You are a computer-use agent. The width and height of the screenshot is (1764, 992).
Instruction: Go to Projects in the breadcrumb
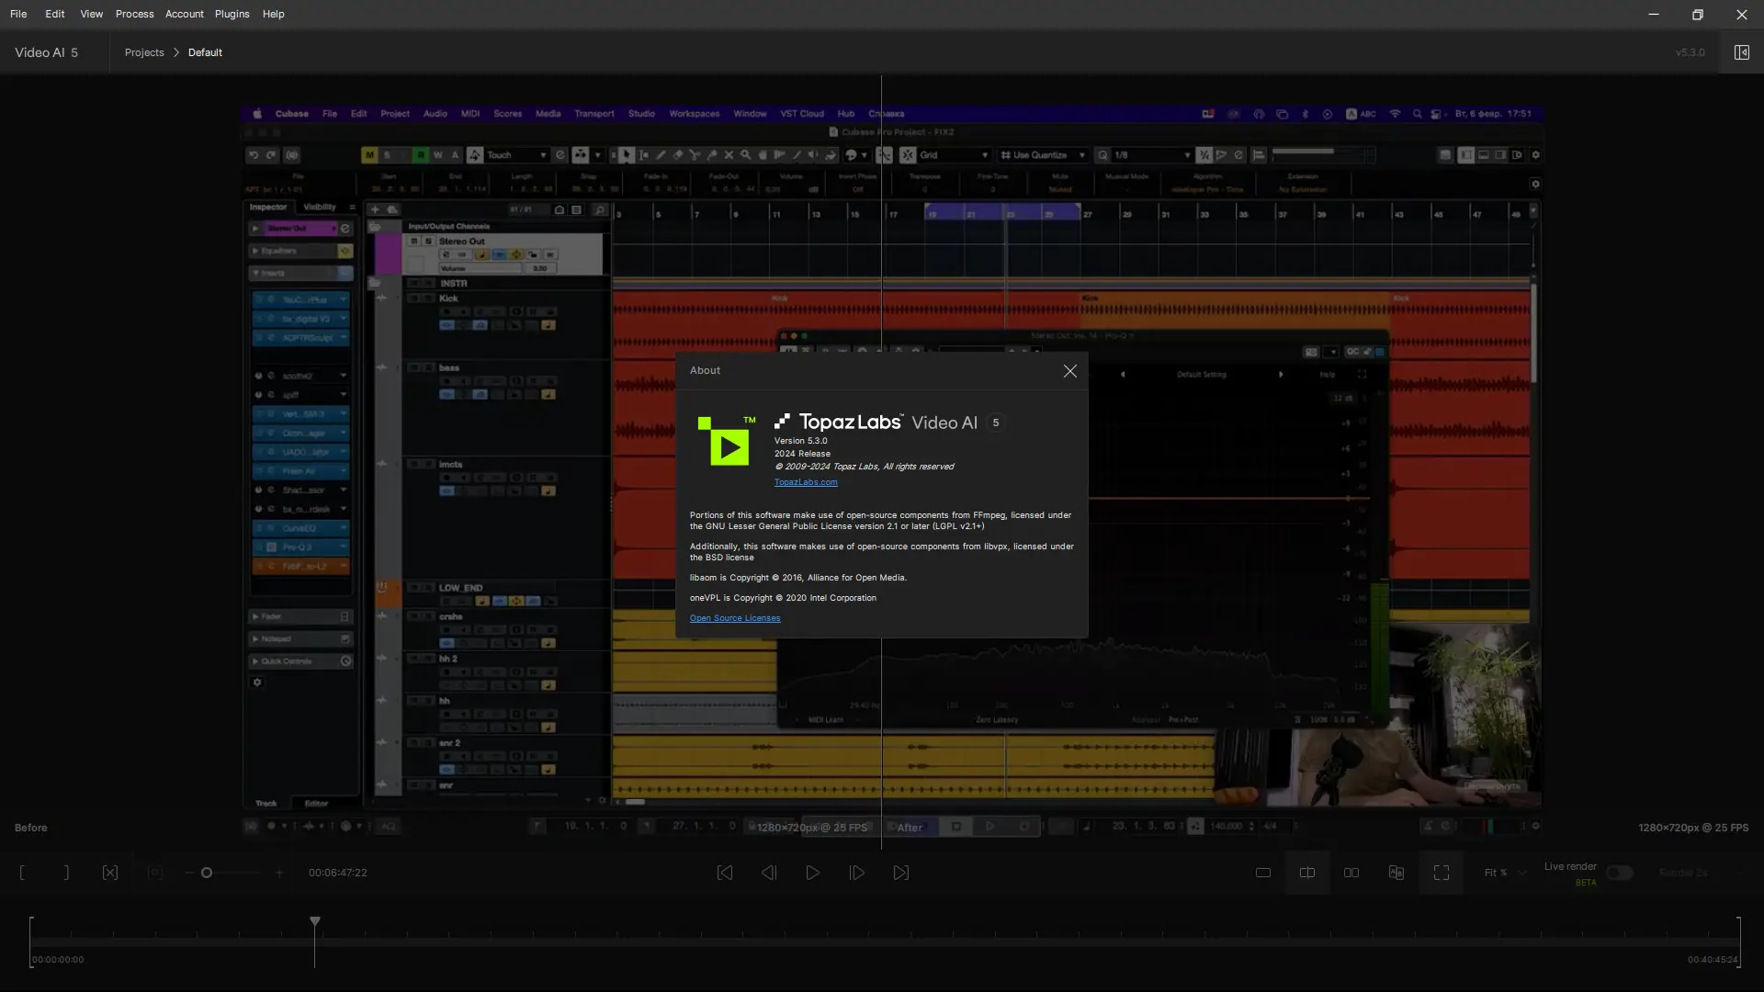[x=144, y=52]
